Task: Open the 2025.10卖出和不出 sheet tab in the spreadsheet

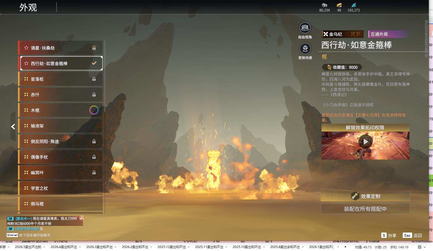Action: (247, 247)
